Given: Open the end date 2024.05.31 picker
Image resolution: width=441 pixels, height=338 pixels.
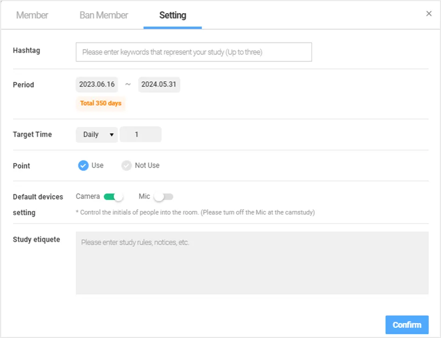Looking at the screenshot, I should [159, 84].
